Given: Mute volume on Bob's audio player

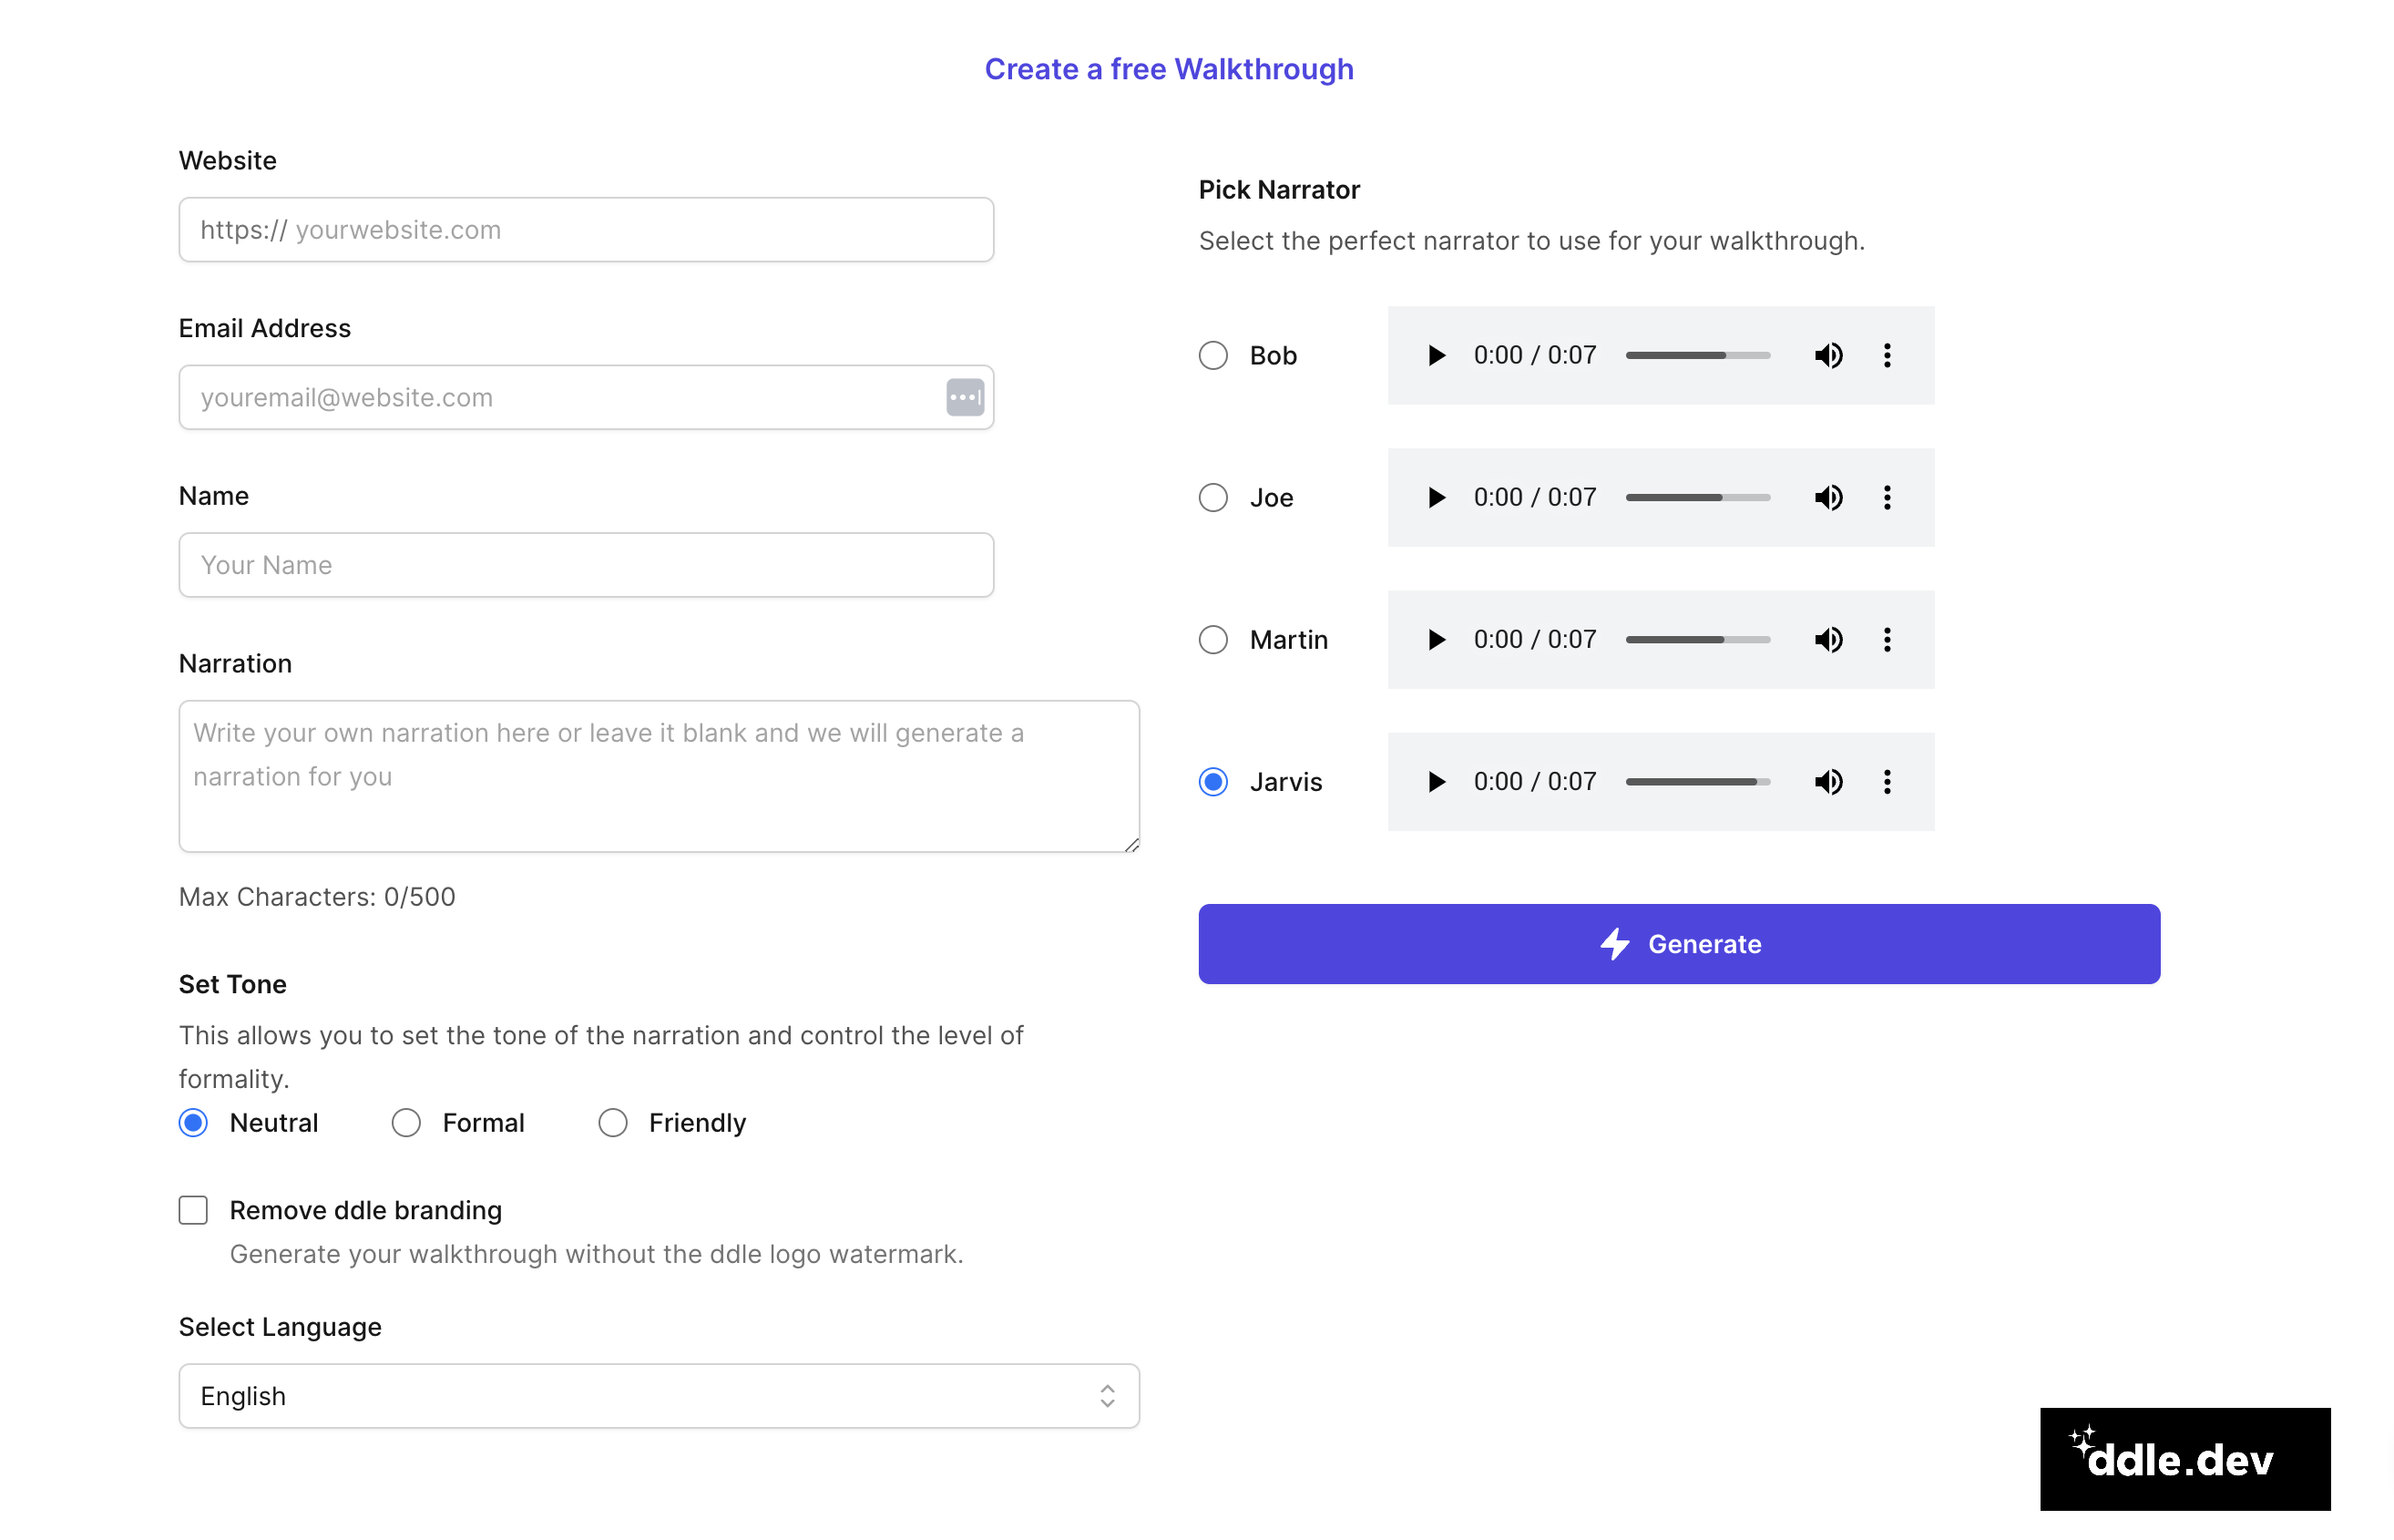Looking at the screenshot, I should [1828, 355].
